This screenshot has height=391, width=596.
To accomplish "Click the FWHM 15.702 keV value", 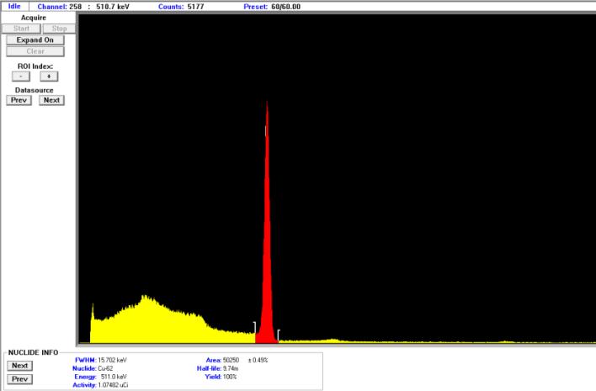I will tap(113, 360).
